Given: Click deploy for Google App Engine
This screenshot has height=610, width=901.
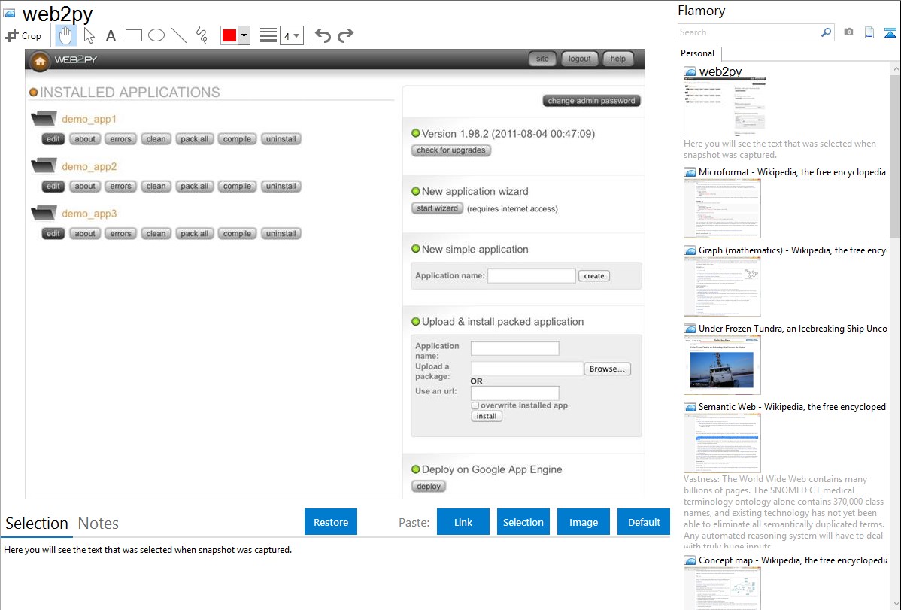Looking at the screenshot, I should tap(429, 487).
